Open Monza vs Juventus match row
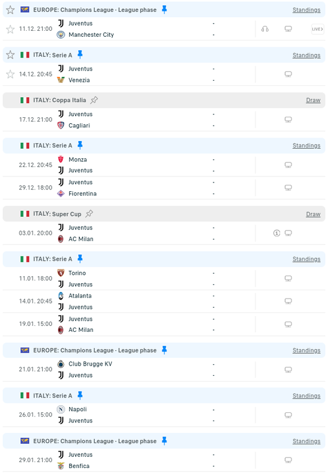The image size is (327, 474). pyautogui.click(x=164, y=165)
